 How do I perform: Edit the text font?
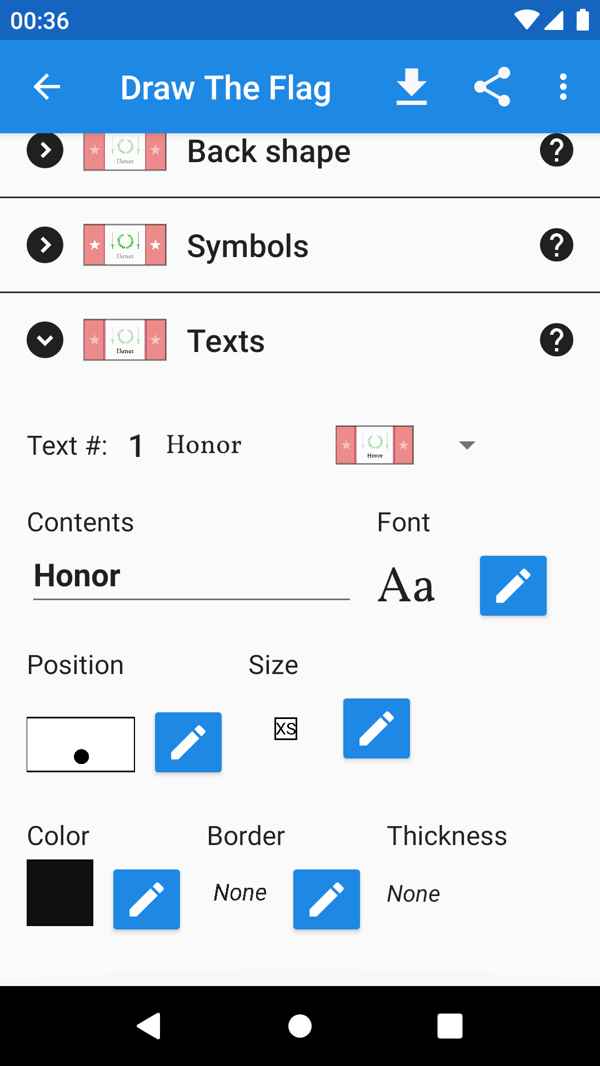(513, 586)
